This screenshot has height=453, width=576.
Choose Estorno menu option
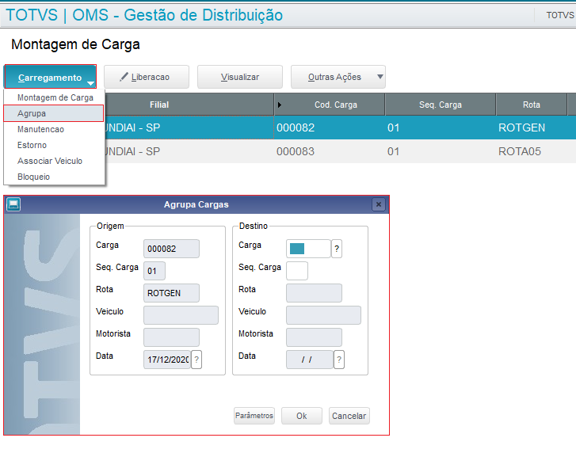(55, 145)
